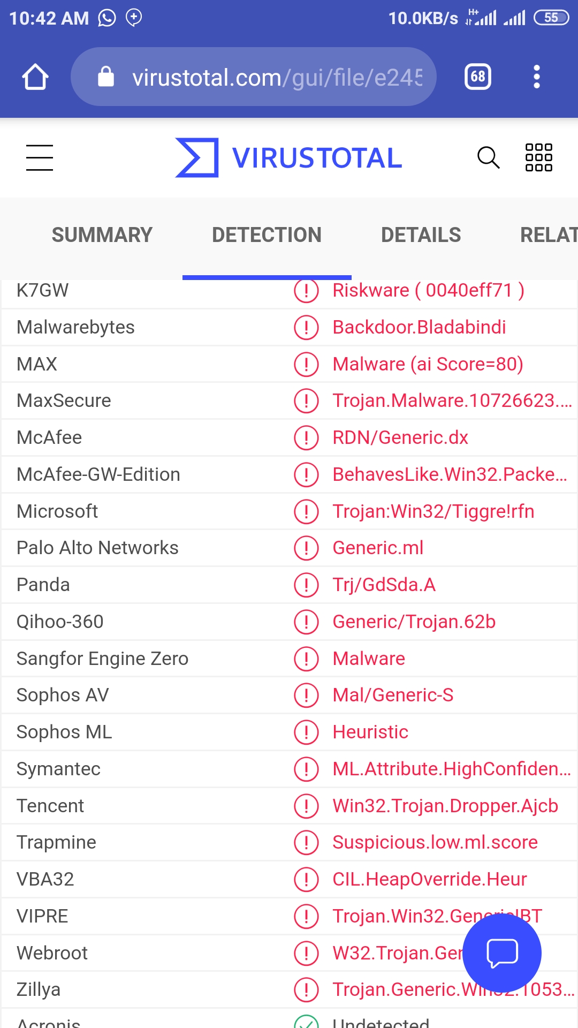Select the DETECTION tab
Image resolution: width=578 pixels, height=1028 pixels.
pyautogui.click(x=267, y=235)
